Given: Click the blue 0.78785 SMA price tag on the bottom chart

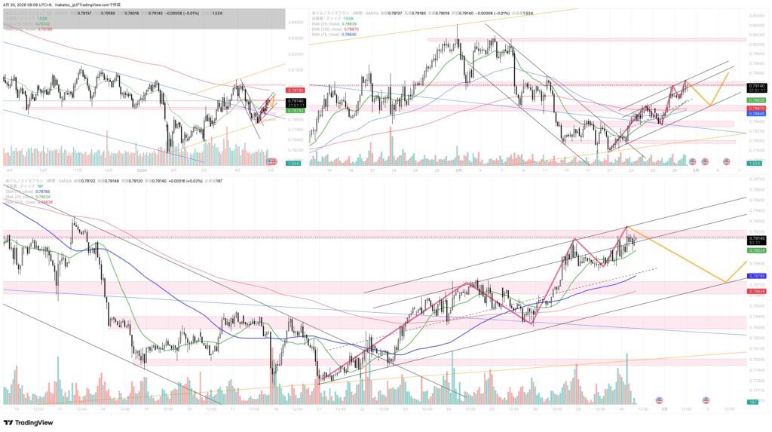Looking at the screenshot, I should [757, 277].
